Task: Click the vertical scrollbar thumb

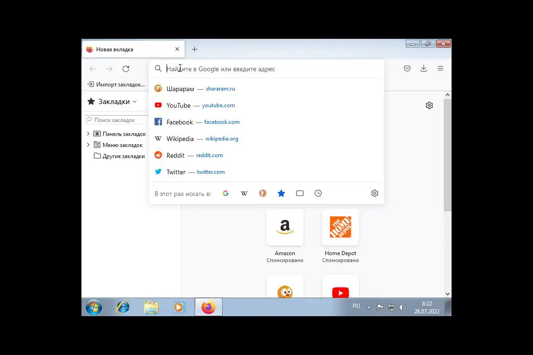Action: [448, 155]
